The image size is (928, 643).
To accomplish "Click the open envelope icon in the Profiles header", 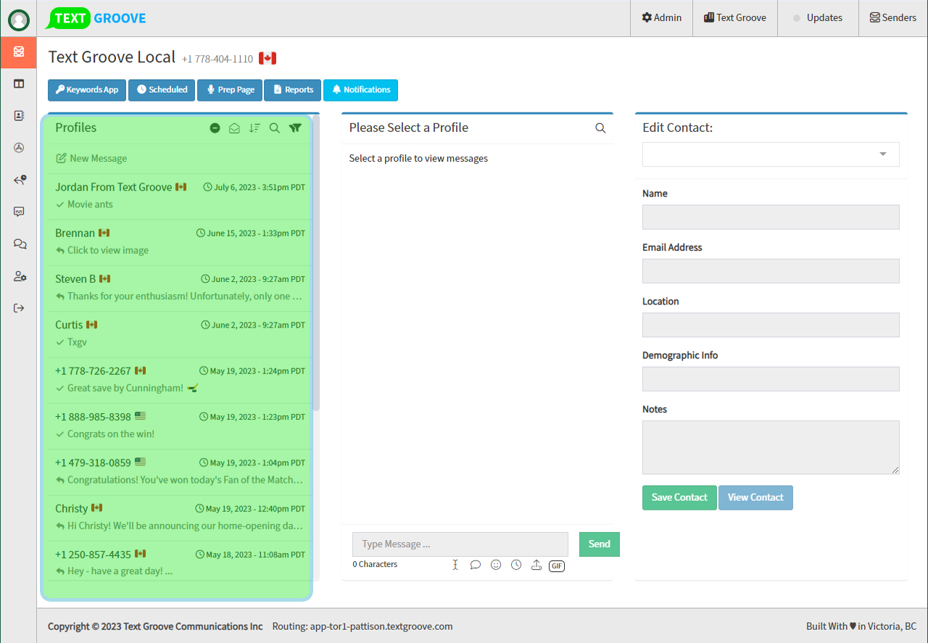I will point(234,128).
